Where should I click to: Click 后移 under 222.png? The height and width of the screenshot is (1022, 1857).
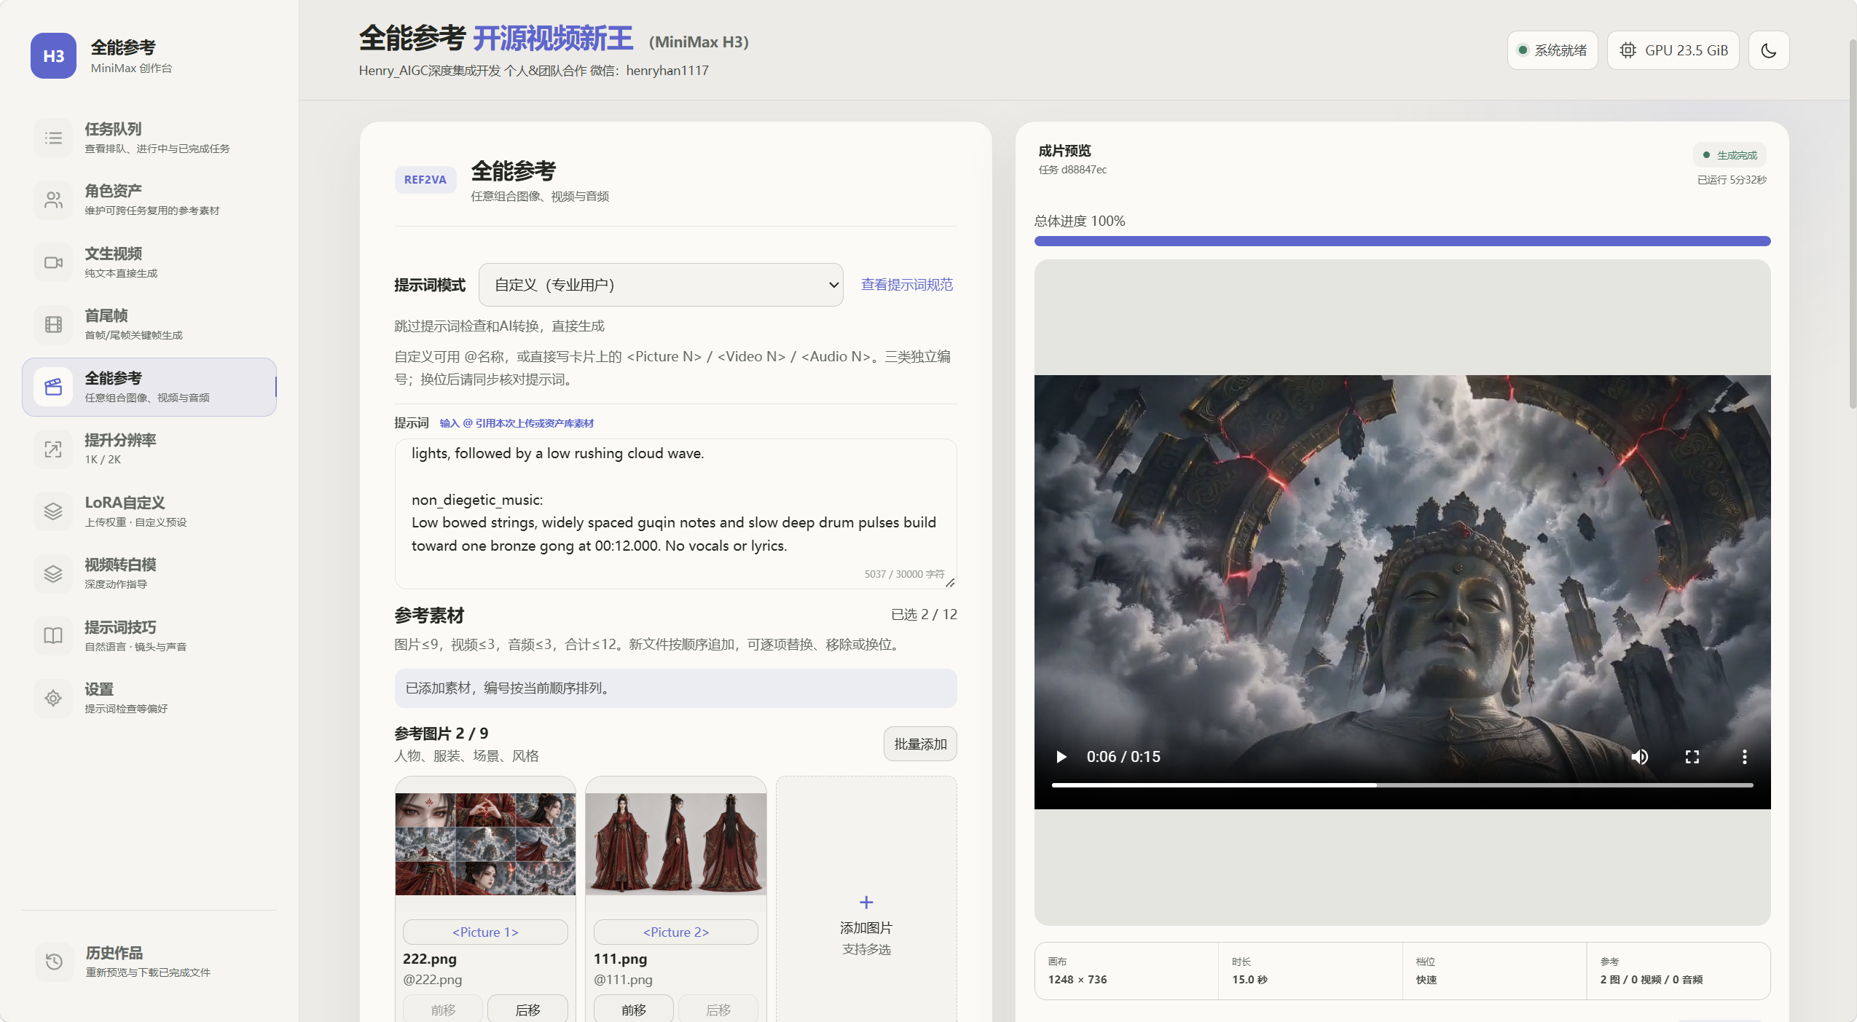(527, 1009)
